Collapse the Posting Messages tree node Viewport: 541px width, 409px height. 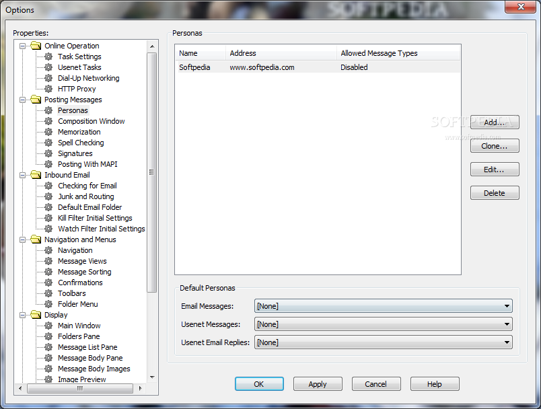point(22,100)
